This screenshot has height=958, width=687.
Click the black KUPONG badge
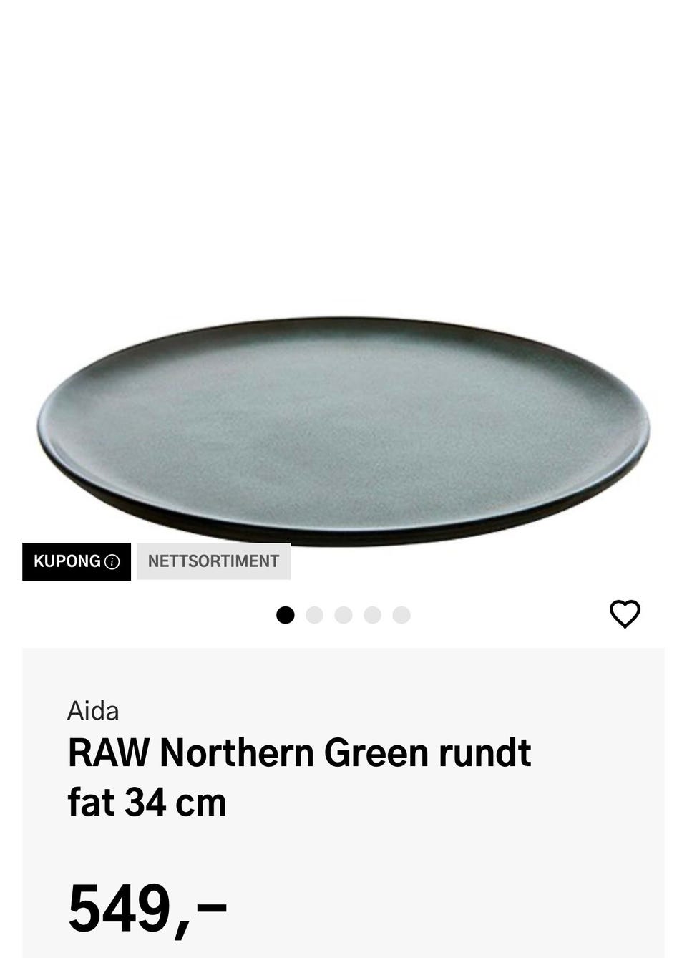coord(77,561)
